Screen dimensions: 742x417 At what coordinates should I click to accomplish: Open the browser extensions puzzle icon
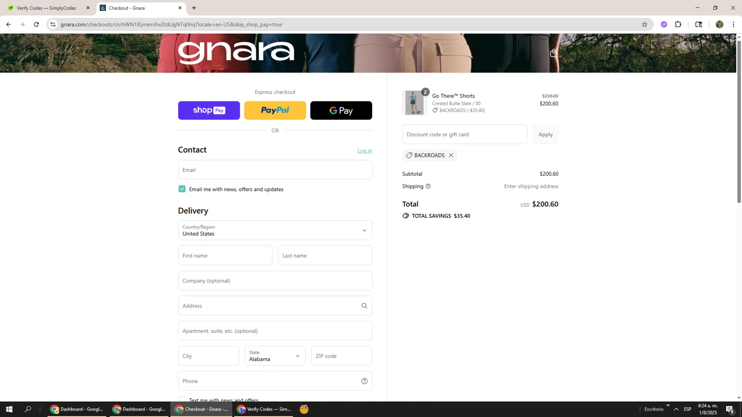click(x=678, y=24)
